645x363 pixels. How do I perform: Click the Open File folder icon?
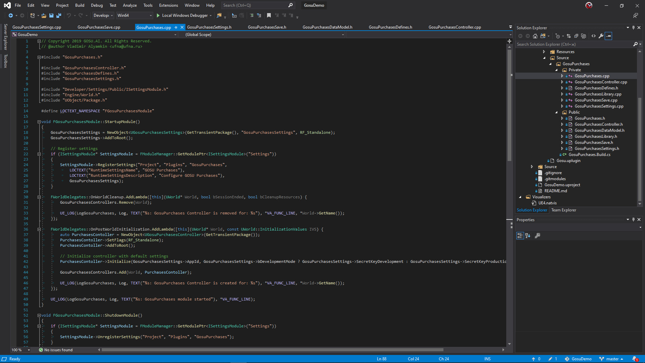click(44, 15)
